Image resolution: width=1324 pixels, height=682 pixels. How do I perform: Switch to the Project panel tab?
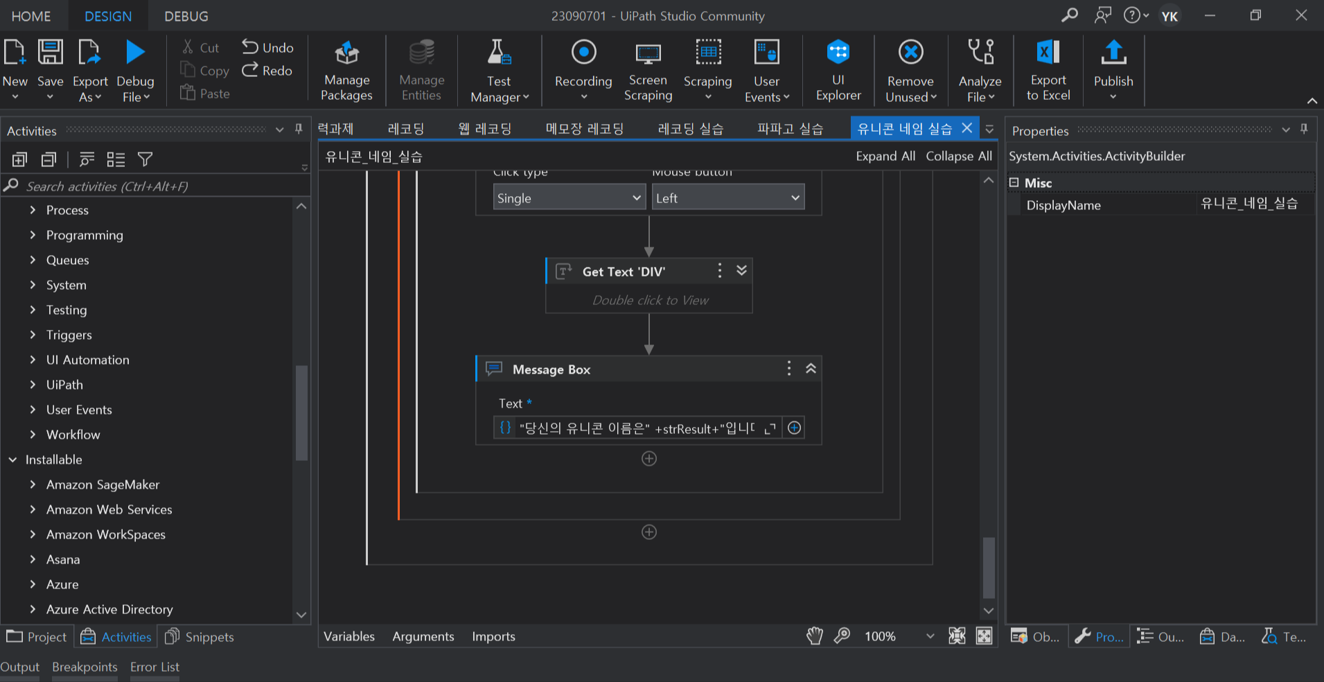click(x=37, y=636)
